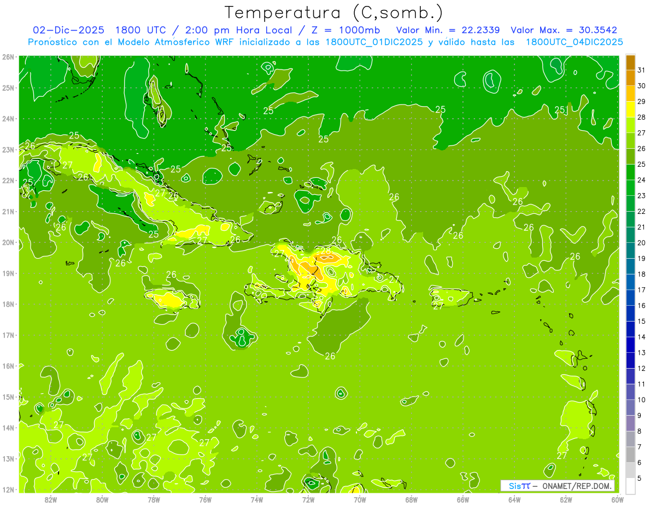This screenshot has width=656, height=507.
Task: Click colorbar value 12
Action: [x=642, y=368]
